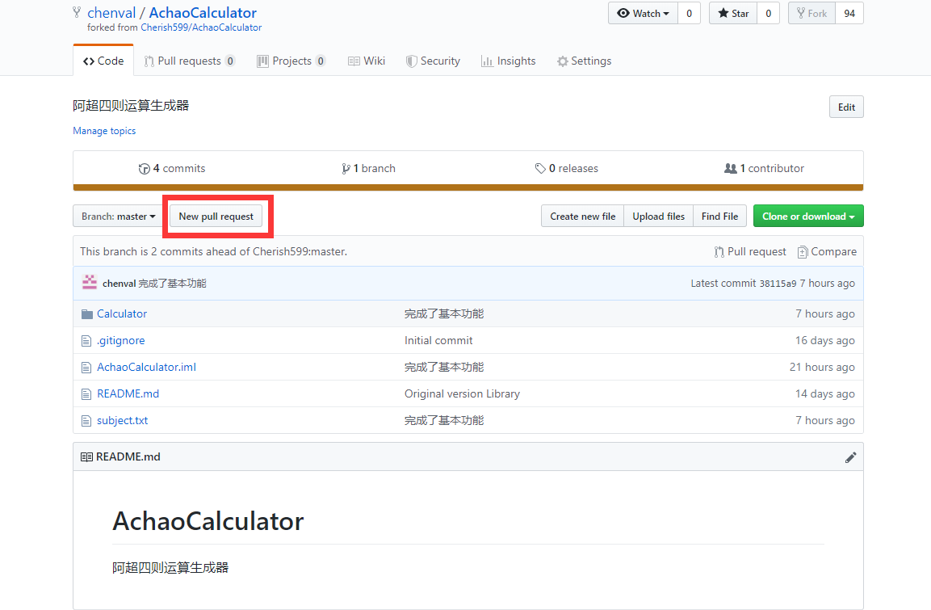This screenshot has height=610, width=931.
Task: Click the Pull request link in branch bar
Action: pos(750,252)
